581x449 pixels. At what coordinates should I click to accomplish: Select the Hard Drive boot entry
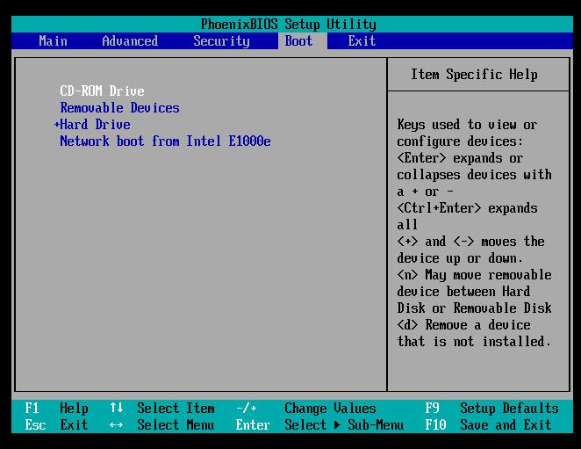(96, 124)
